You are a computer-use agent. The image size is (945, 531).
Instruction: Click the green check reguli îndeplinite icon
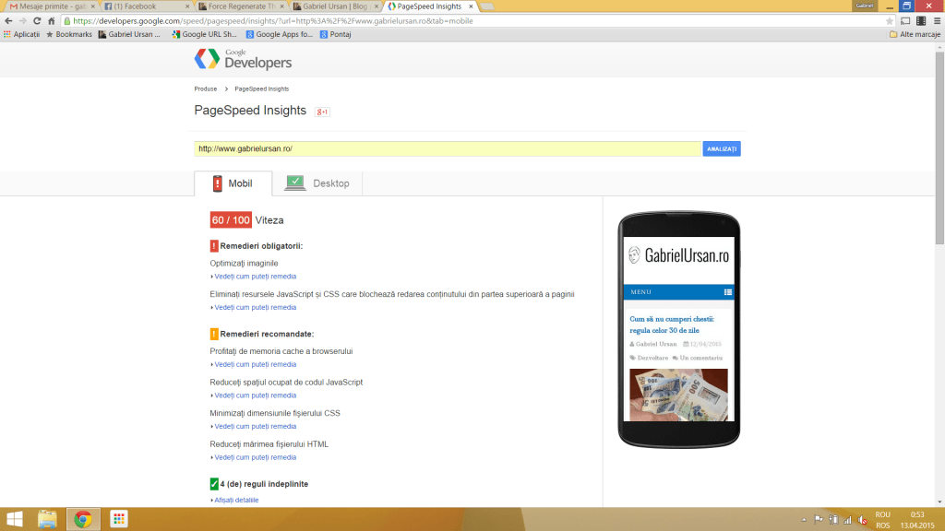(214, 483)
